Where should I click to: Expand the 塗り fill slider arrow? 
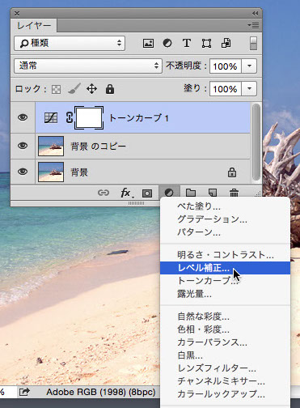point(249,88)
